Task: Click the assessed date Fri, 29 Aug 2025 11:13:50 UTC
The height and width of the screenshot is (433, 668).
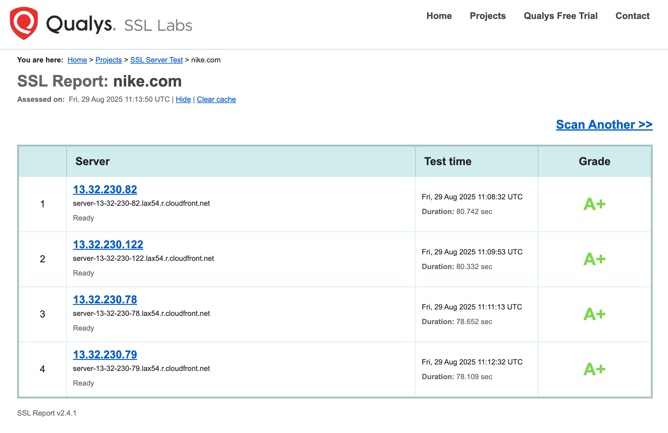Action: 119,99
